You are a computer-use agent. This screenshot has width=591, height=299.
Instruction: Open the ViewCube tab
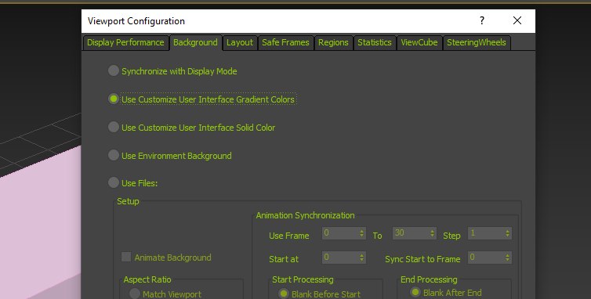tap(419, 42)
